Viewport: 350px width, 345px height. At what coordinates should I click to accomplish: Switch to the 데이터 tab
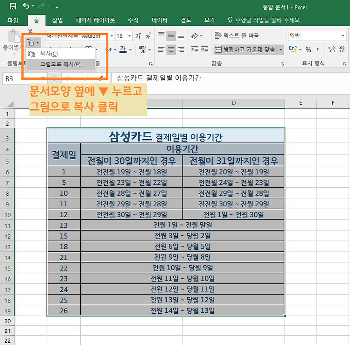click(160, 21)
